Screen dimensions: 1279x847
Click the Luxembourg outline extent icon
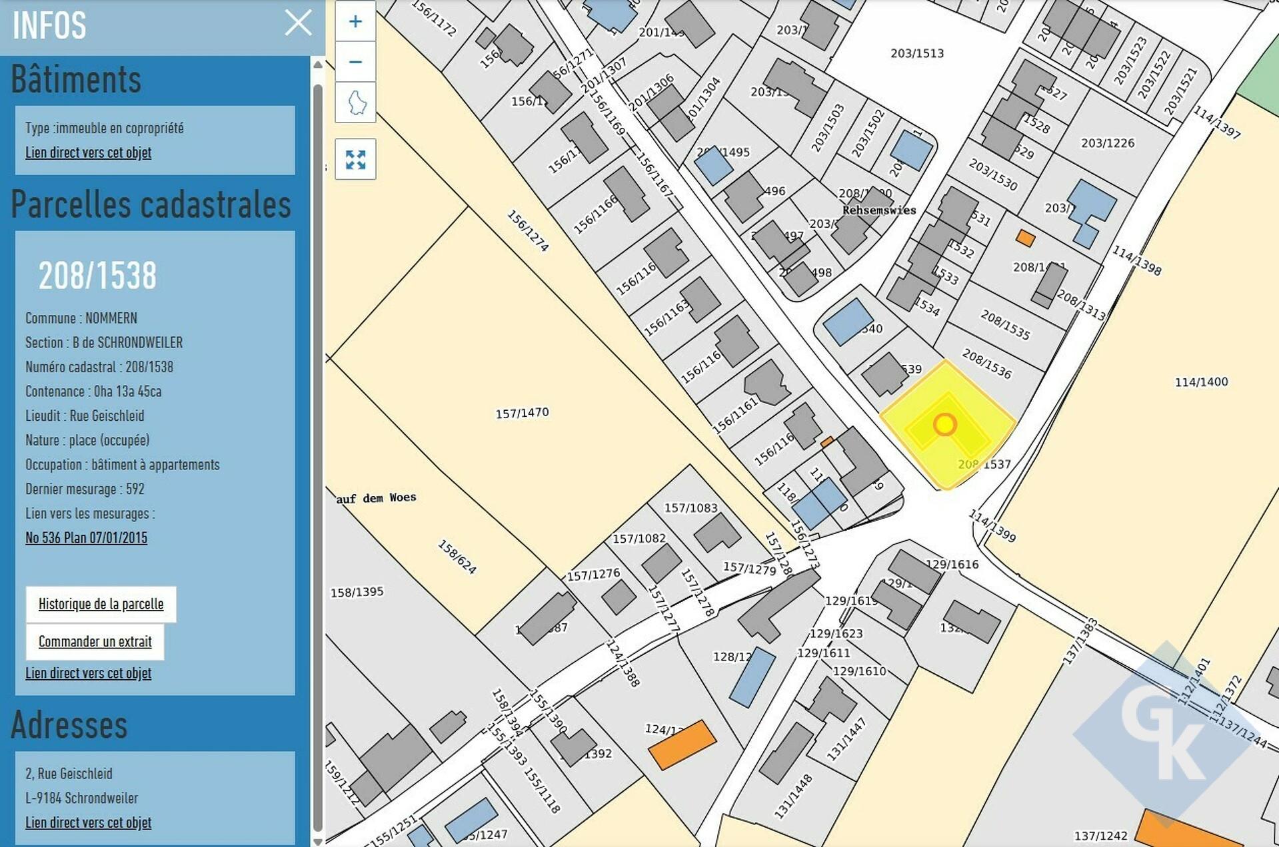(355, 103)
